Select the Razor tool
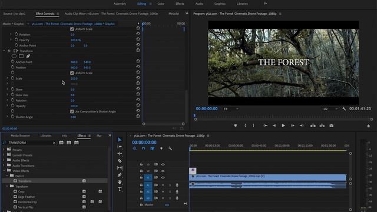The height and width of the screenshot is (212, 377). pos(120,161)
